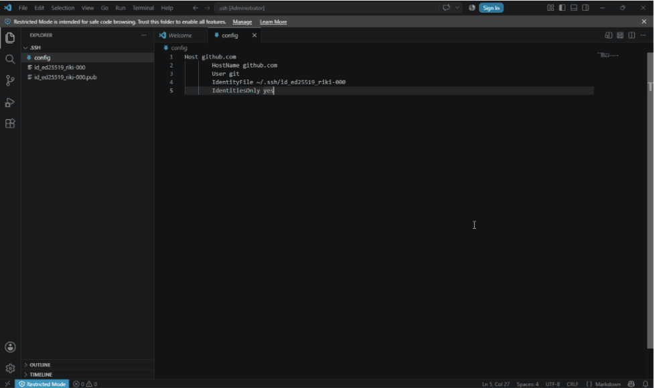Switch to the Welcome tab
This screenshot has width=655, height=388.
pyautogui.click(x=180, y=35)
